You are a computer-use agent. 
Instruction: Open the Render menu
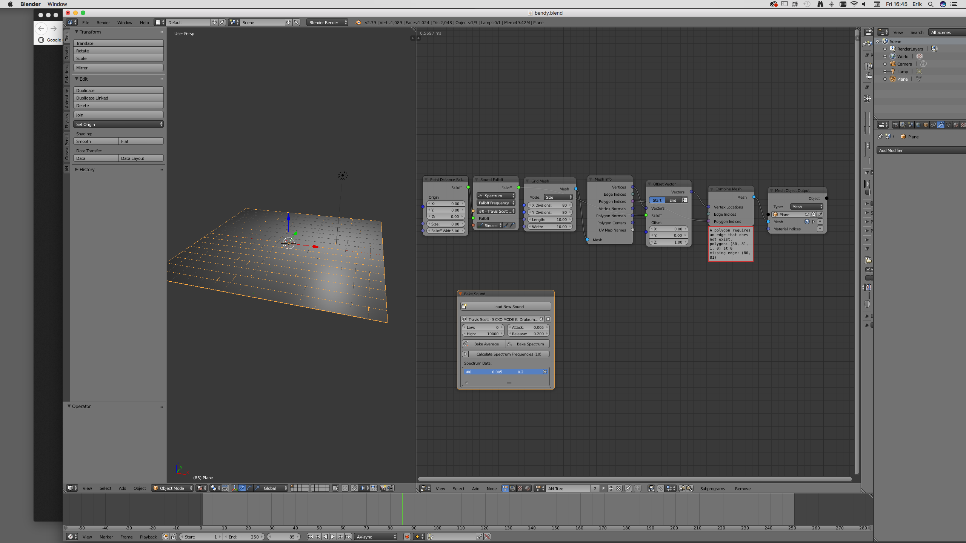point(103,23)
